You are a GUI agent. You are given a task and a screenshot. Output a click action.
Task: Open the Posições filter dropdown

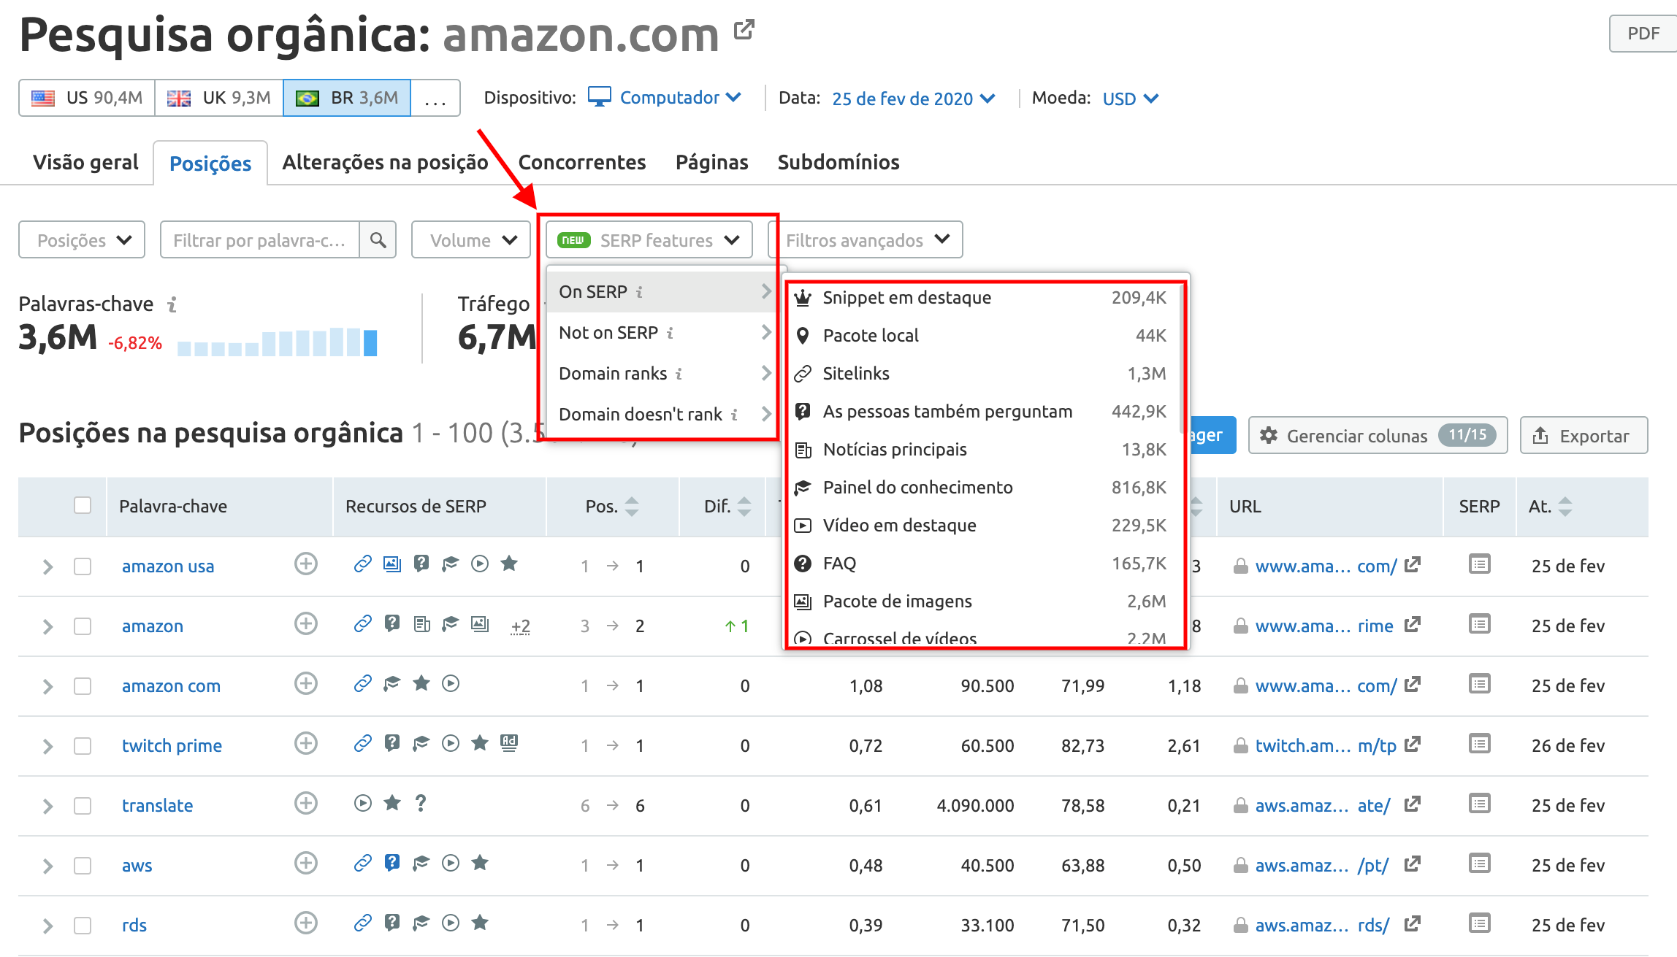coord(82,240)
